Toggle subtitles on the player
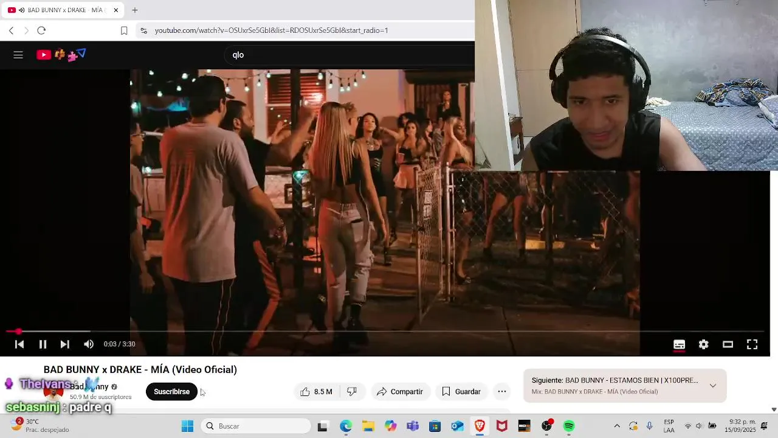This screenshot has height=438, width=778. pos(680,344)
